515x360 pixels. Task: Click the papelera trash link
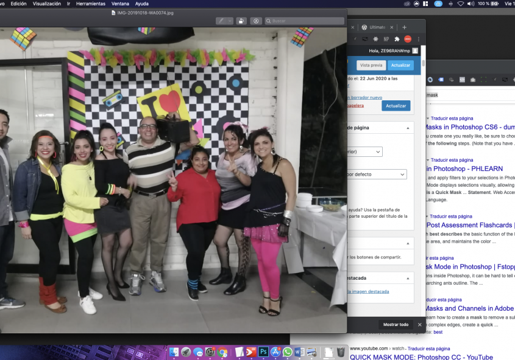[x=356, y=105]
